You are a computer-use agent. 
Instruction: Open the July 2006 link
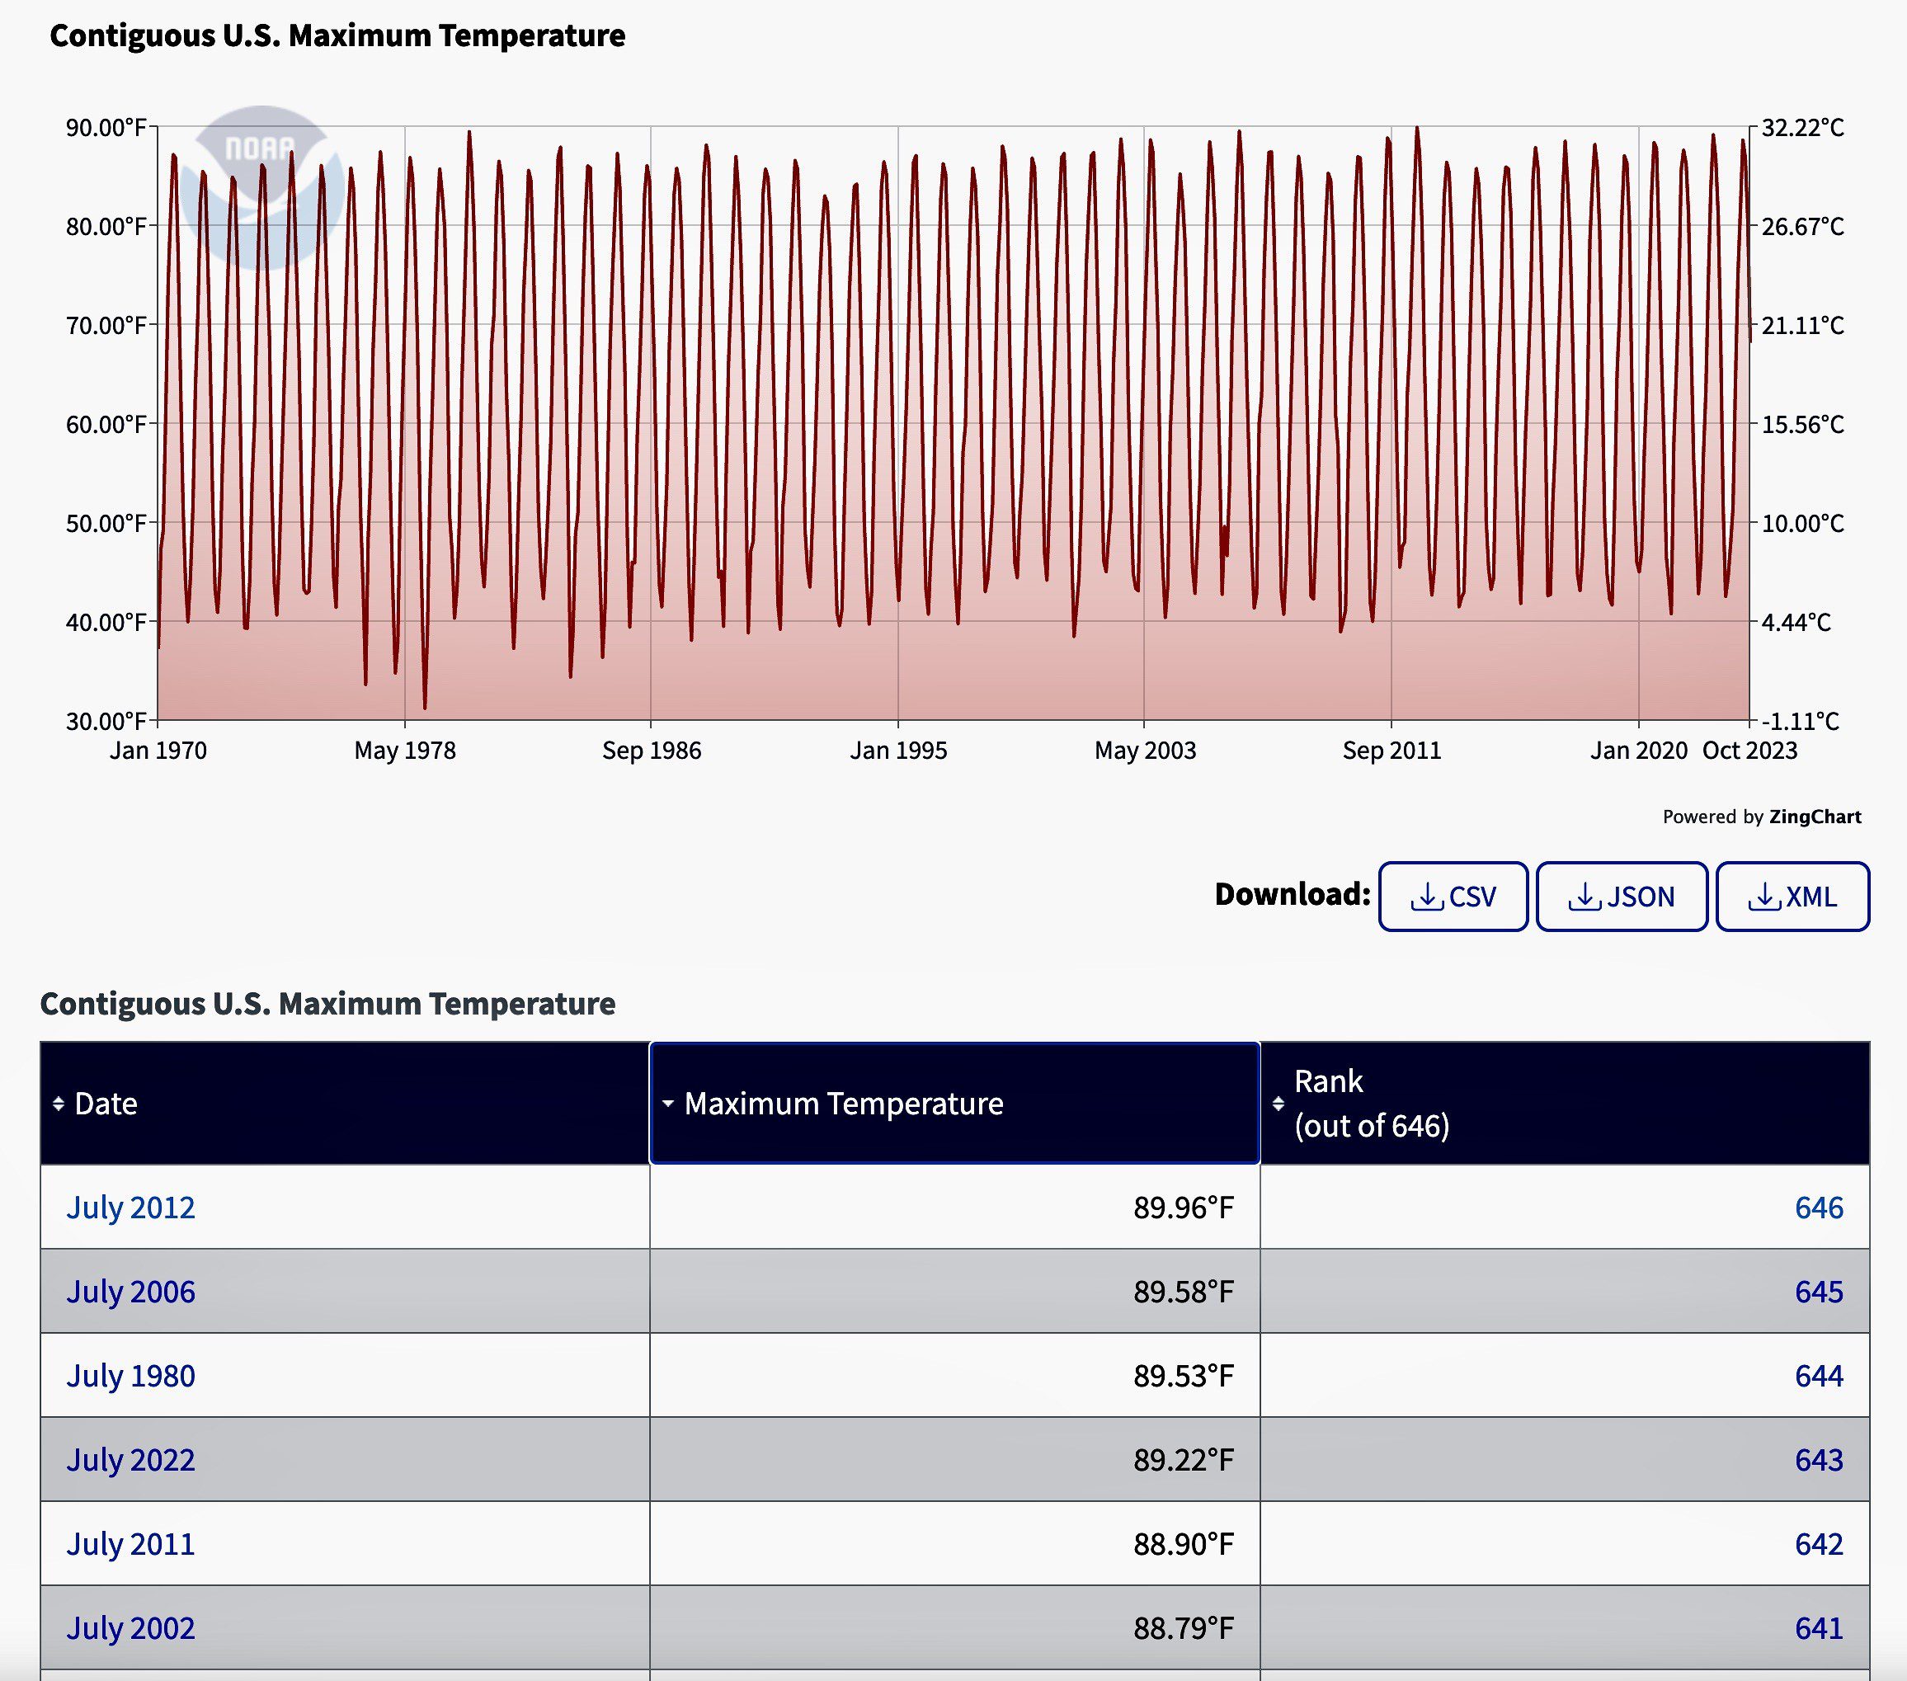130,1291
